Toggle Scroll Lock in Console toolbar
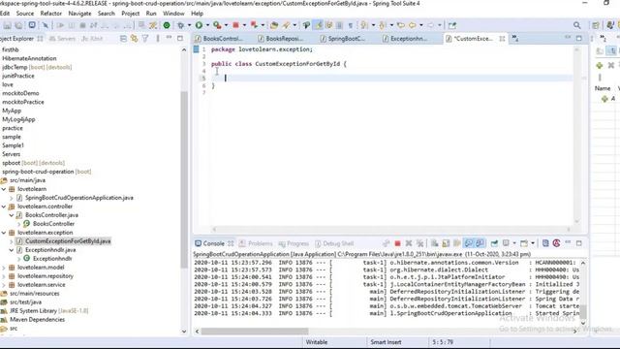This screenshot has height=349, width=620. pos(446,243)
